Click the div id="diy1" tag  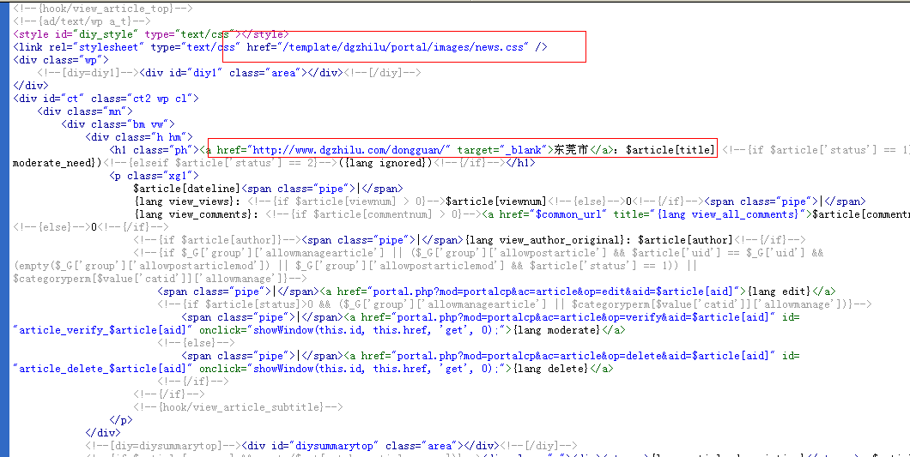click(222, 73)
